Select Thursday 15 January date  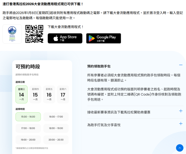pyautogui.click(x=35, y=94)
